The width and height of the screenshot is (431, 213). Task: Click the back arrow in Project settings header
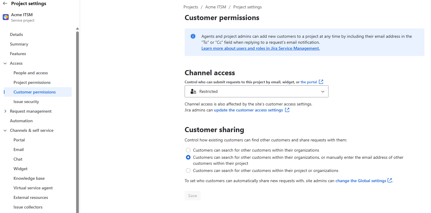(x=5, y=3)
